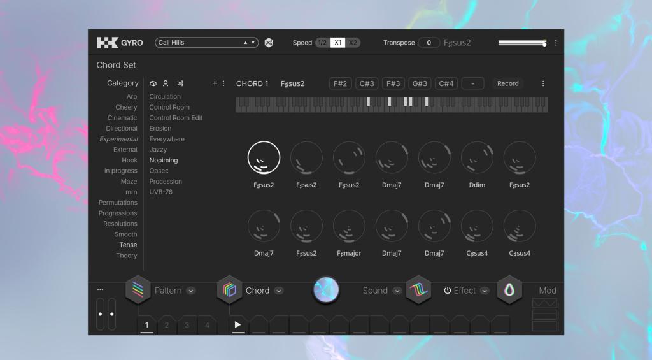Open the Cali Hills preset dropdown
Viewport: 652px width, 360px height.
click(x=206, y=43)
